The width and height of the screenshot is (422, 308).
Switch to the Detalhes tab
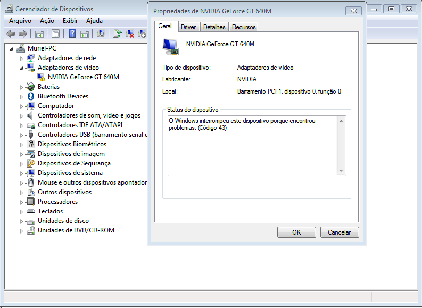point(214,27)
